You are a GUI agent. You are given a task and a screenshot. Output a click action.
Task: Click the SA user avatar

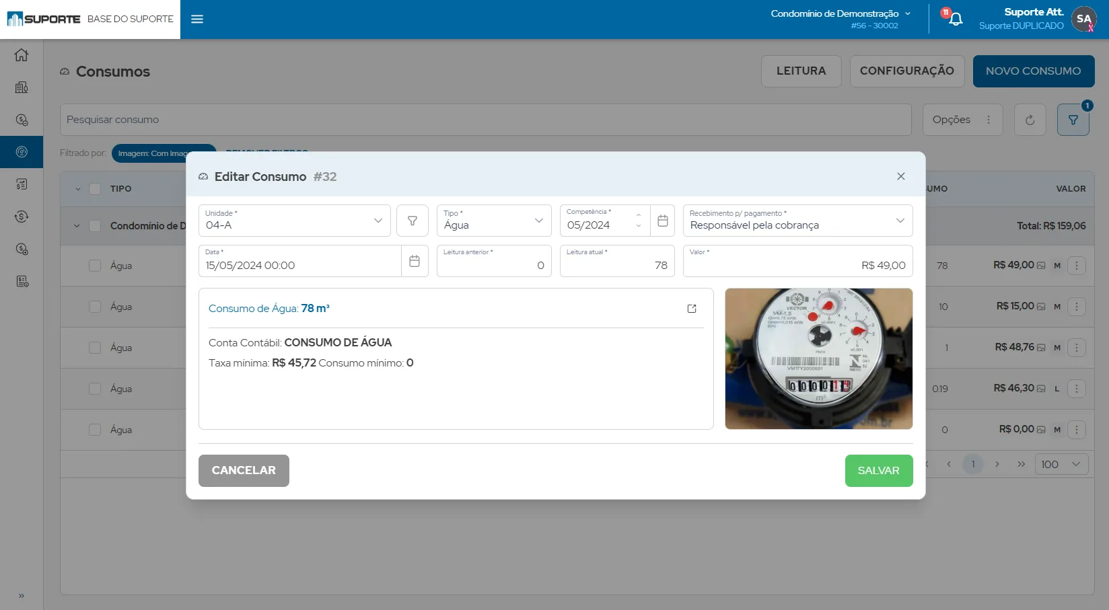pos(1083,19)
